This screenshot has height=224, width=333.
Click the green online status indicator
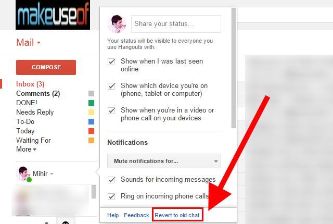tap(29, 180)
